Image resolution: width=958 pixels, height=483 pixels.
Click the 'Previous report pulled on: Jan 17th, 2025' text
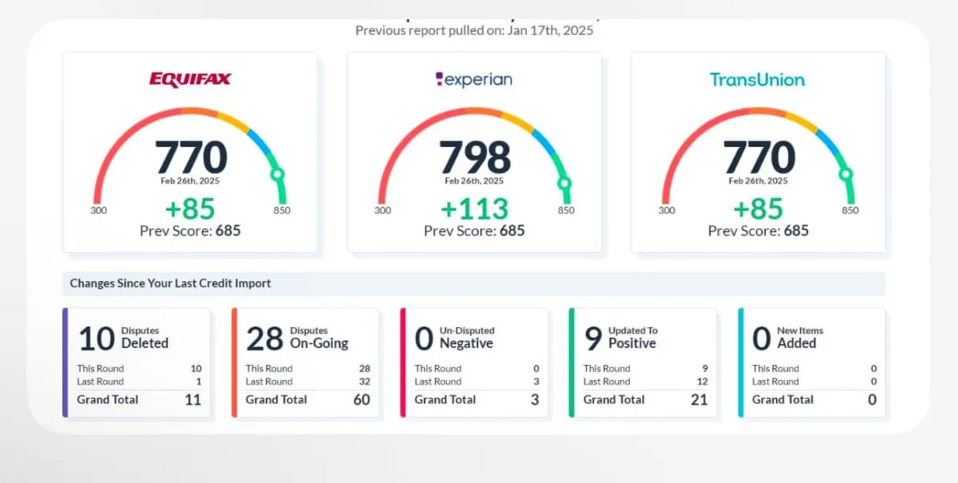tap(474, 30)
